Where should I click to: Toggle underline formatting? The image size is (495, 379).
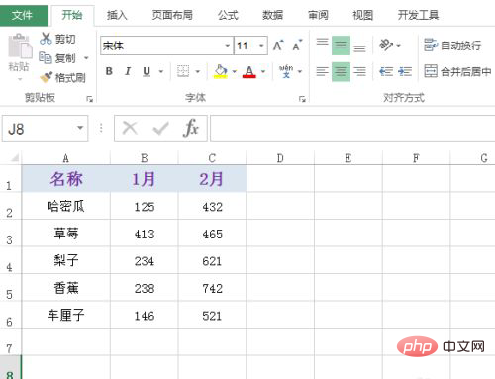(147, 71)
